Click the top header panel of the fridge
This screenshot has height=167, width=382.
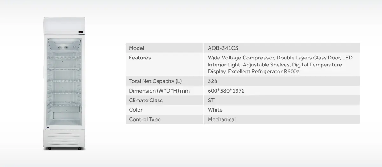tap(64, 25)
